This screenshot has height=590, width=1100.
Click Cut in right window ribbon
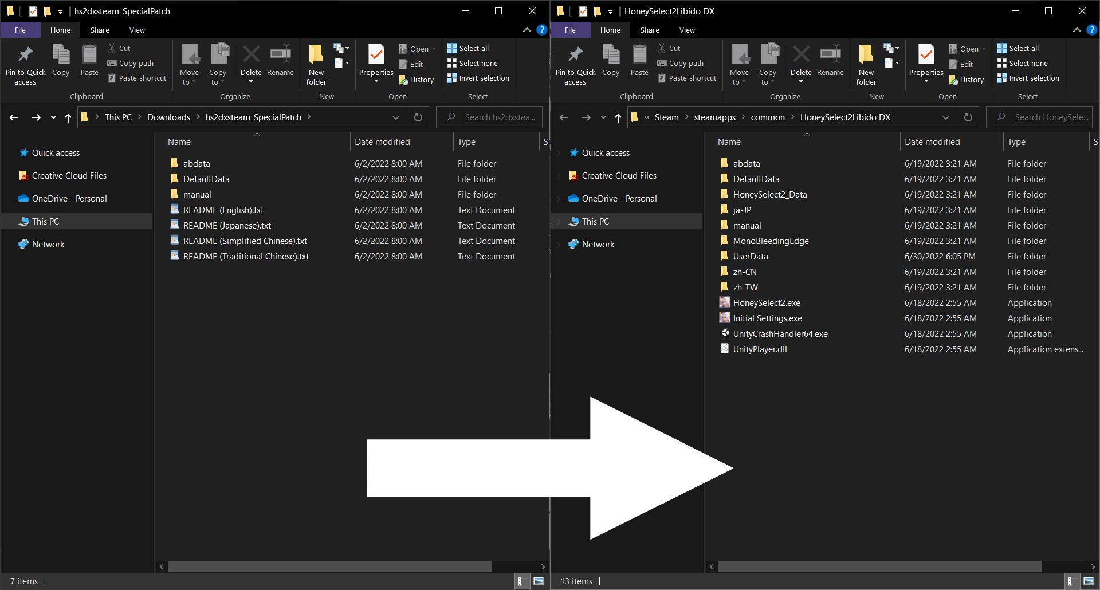pos(669,49)
